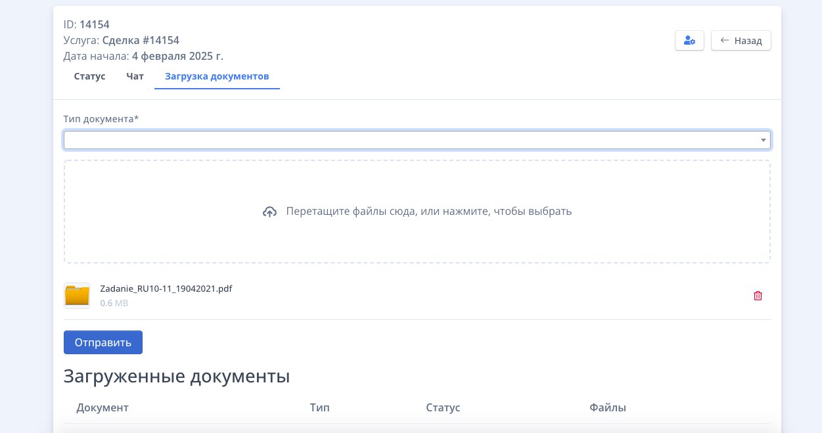Go back using the Назад button

click(741, 41)
